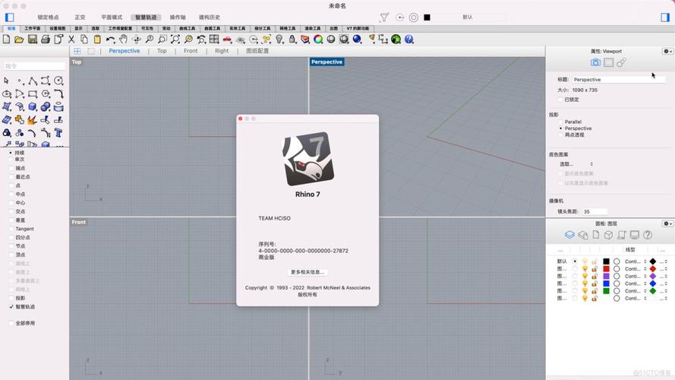Click the light bulb Hide objects icon

(279, 40)
